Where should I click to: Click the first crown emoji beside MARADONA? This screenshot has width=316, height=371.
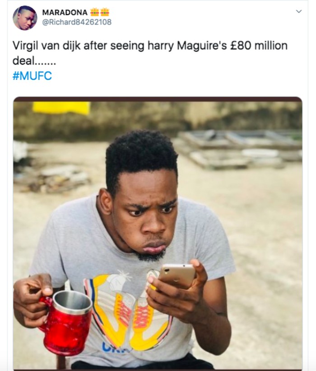[x=95, y=12]
